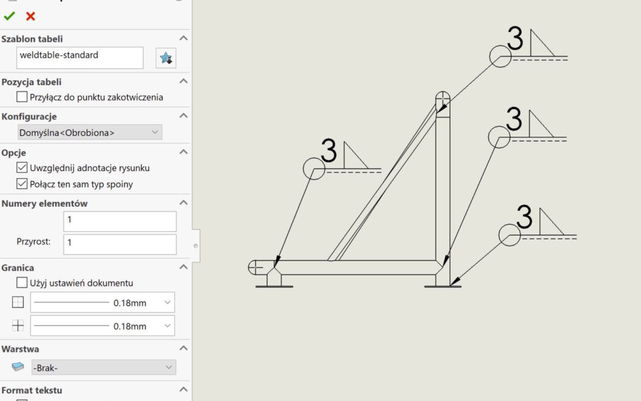The image size is (641, 401).
Task: Open table template favorites star icon
Action: pyautogui.click(x=166, y=58)
